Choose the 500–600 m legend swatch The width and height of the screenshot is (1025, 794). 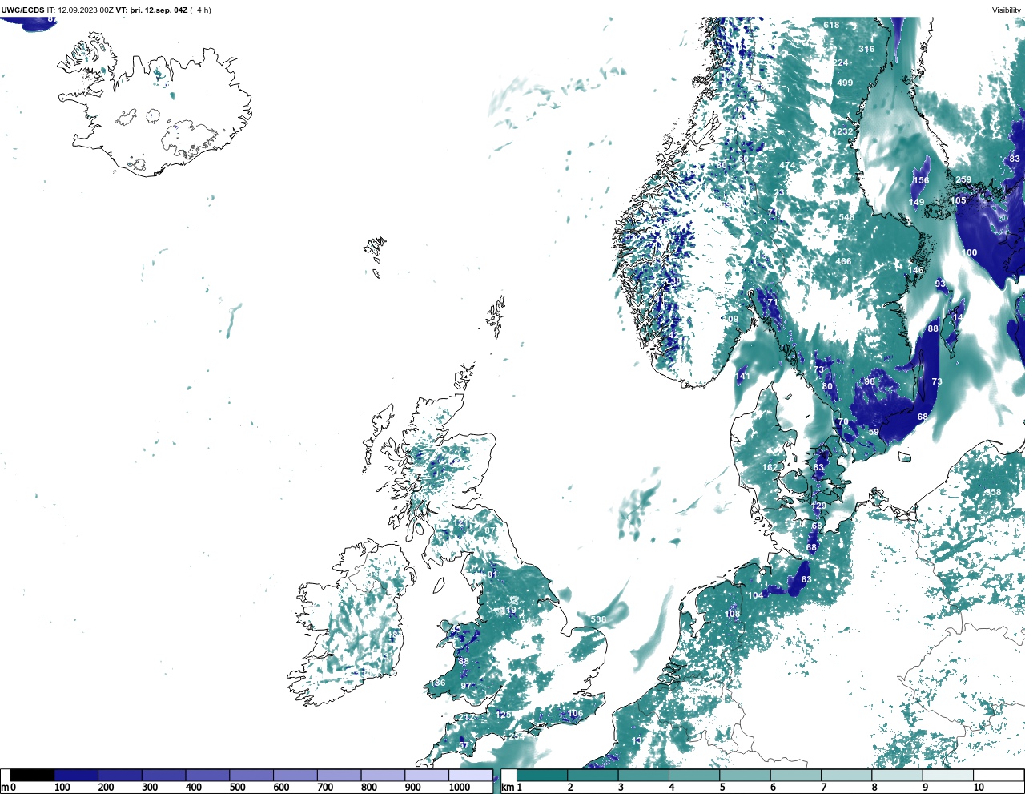click(251, 776)
